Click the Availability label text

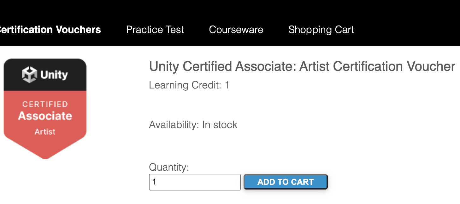click(x=174, y=125)
